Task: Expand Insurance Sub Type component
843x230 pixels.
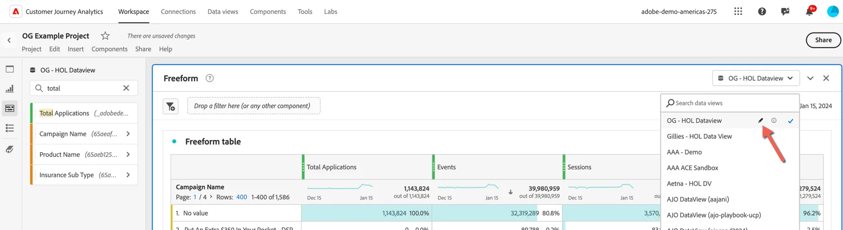Action: click(x=128, y=175)
